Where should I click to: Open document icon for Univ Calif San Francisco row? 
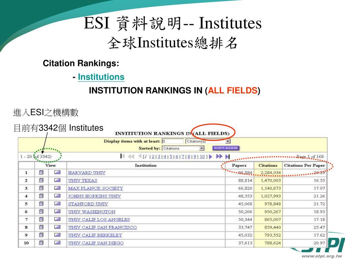pos(41,227)
